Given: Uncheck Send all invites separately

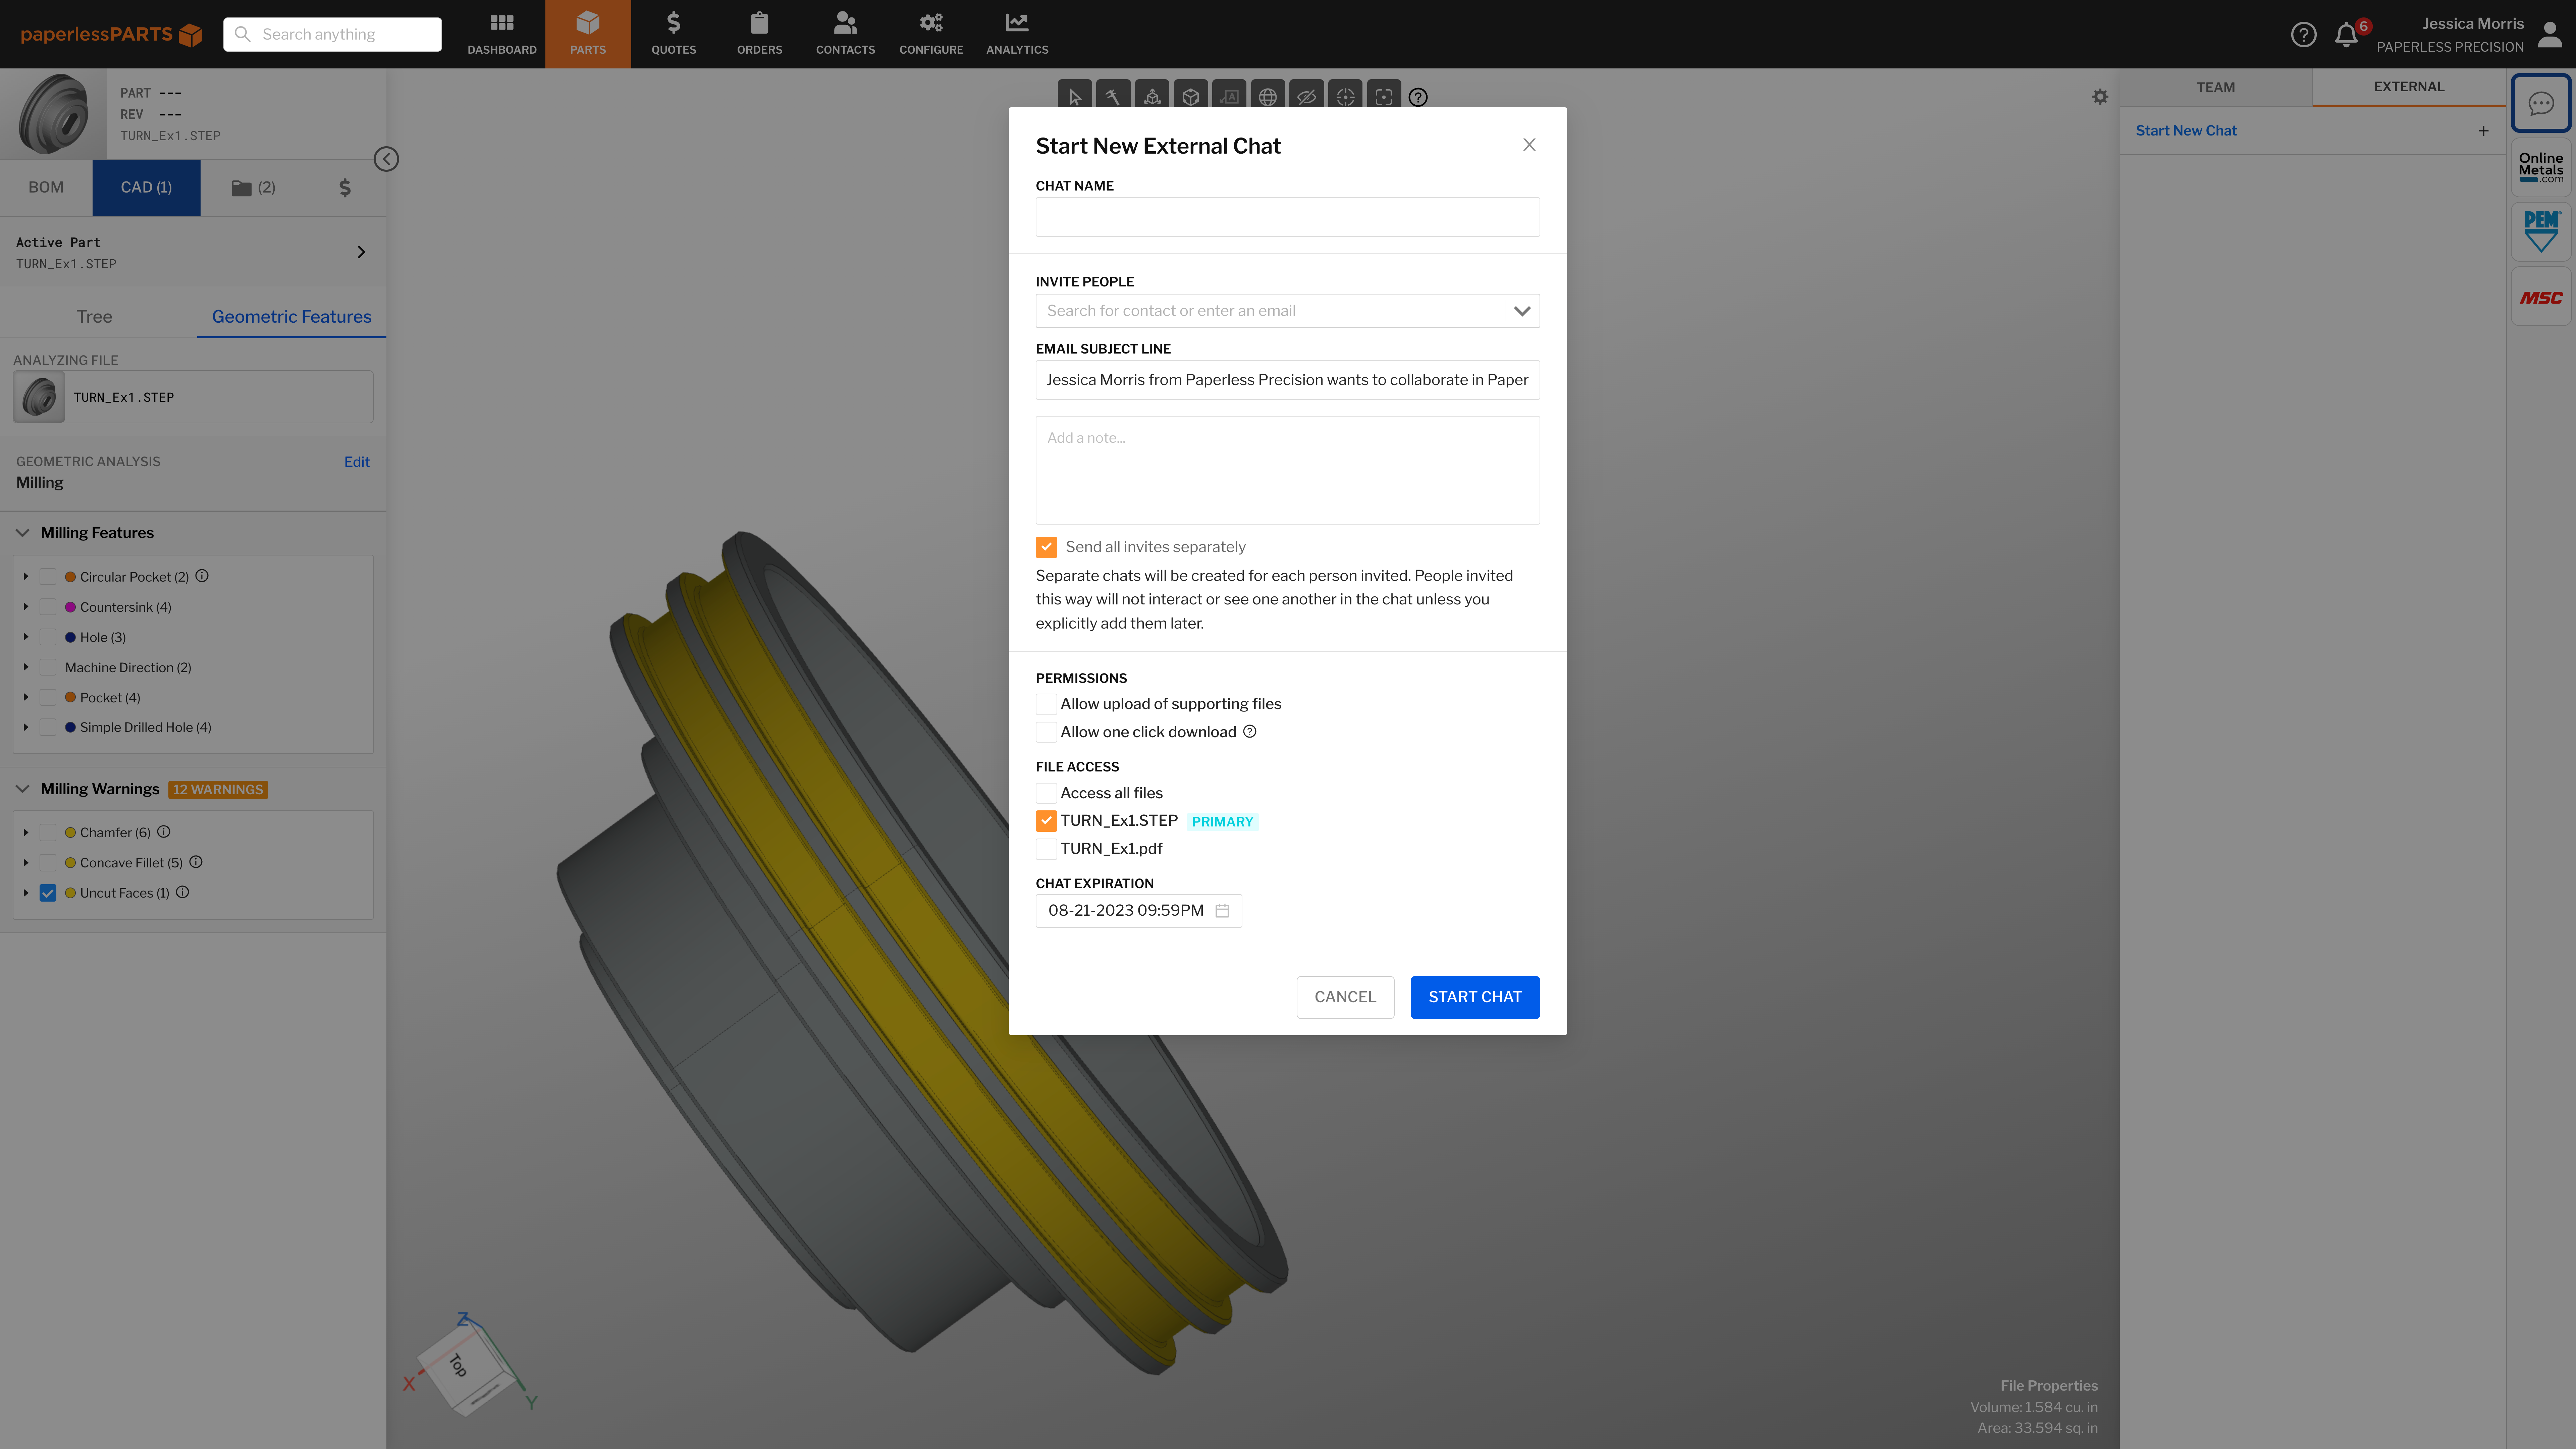Looking at the screenshot, I should (x=1046, y=547).
